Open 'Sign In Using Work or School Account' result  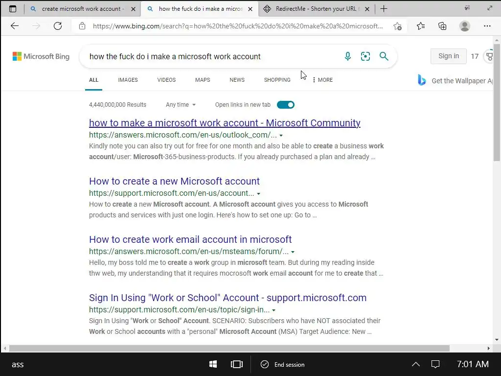228,298
